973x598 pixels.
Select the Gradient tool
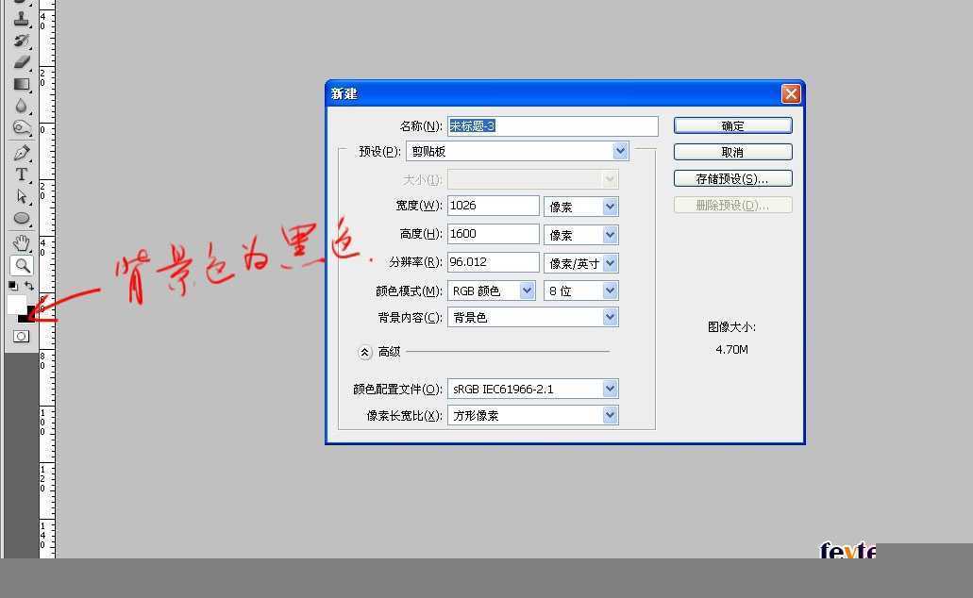[21, 84]
